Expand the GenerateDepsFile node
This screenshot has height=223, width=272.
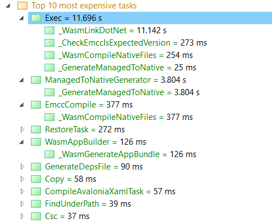22,167
